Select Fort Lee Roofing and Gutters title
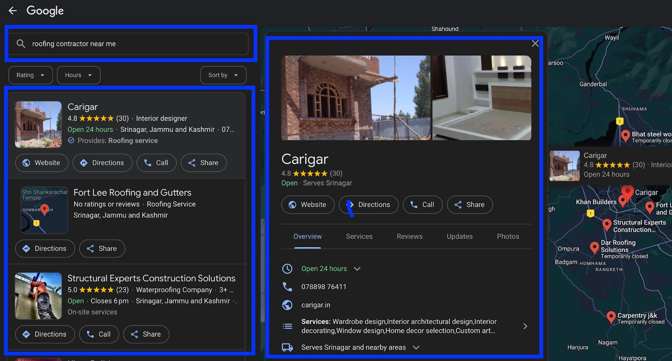This screenshot has width=672, height=361. pyautogui.click(x=132, y=192)
